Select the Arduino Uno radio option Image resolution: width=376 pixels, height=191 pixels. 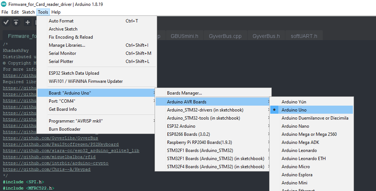311,110
